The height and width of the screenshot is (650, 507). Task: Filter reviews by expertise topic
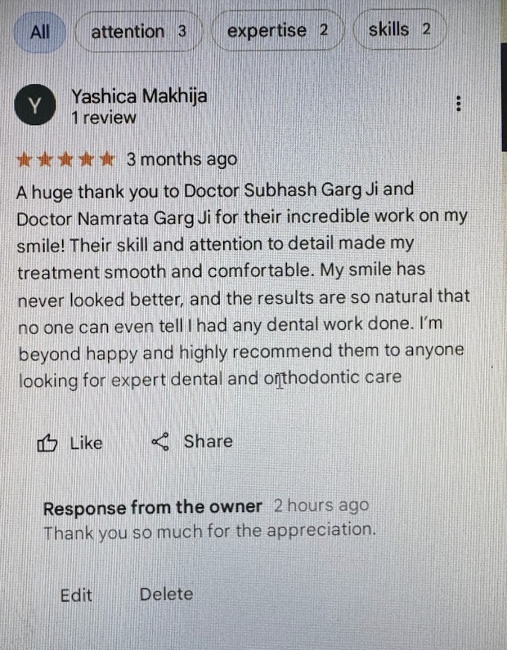(277, 31)
